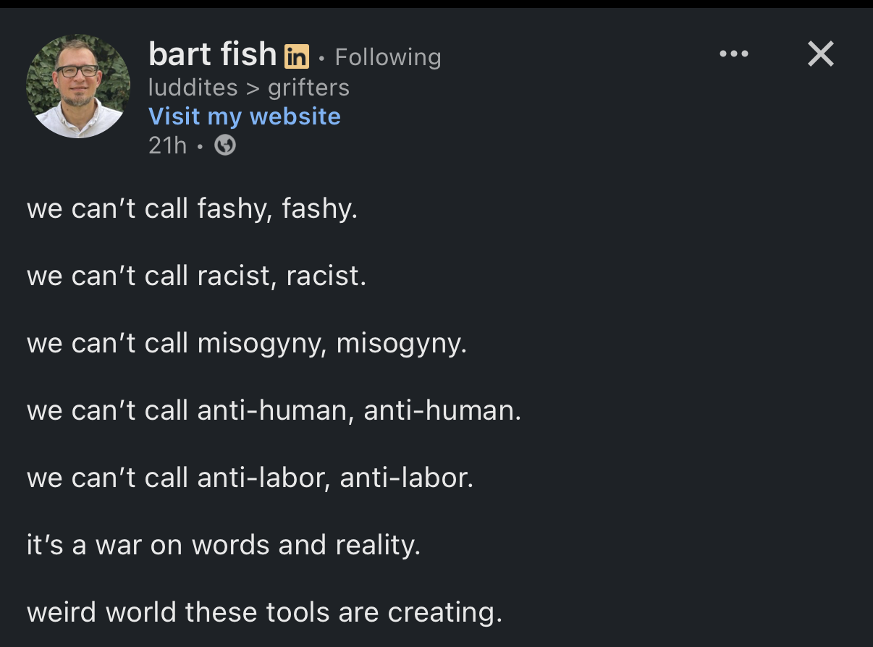This screenshot has height=647, width=873.
Task: Click the bart fish author name
Action: pos(212,54)
